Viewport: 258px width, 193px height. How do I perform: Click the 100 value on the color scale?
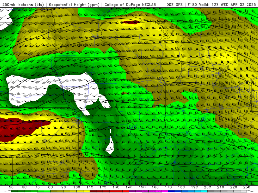tap(77, 187)
